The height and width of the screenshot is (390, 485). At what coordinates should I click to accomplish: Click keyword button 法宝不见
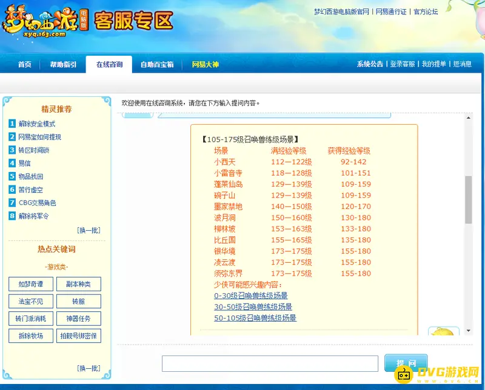tap(31, 302)
